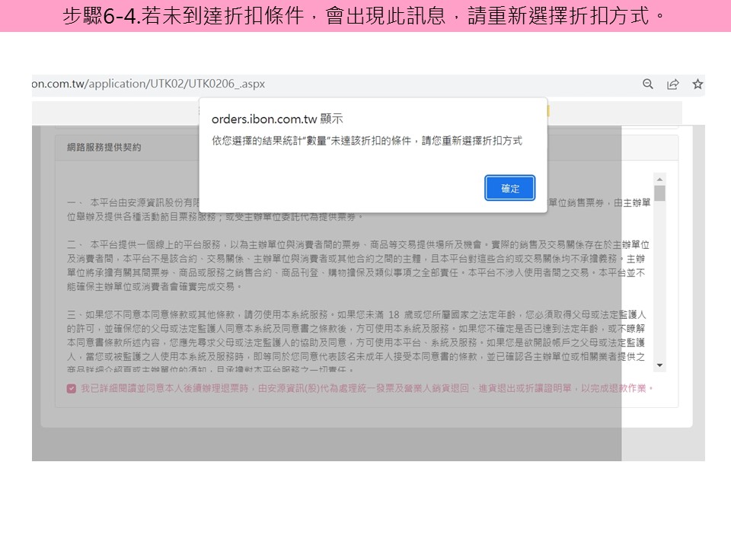
Task: Click the terms scrollbar thumb
Action: (659, 193)
